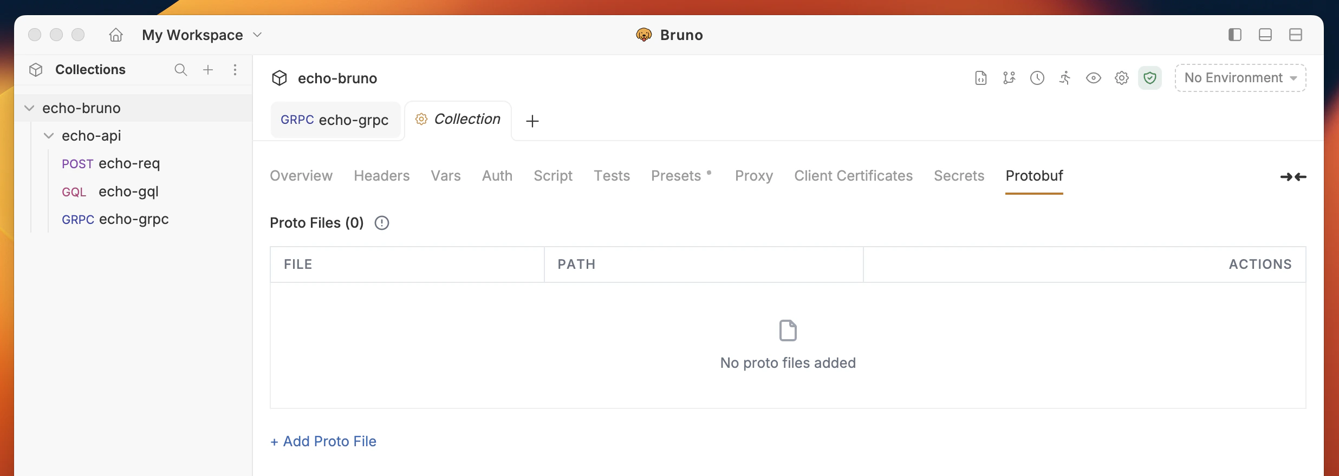This screenshot has height=476, width=1339.
Task: Click the Collections cube icon in sidebar
Action: (x=36, y=70)
